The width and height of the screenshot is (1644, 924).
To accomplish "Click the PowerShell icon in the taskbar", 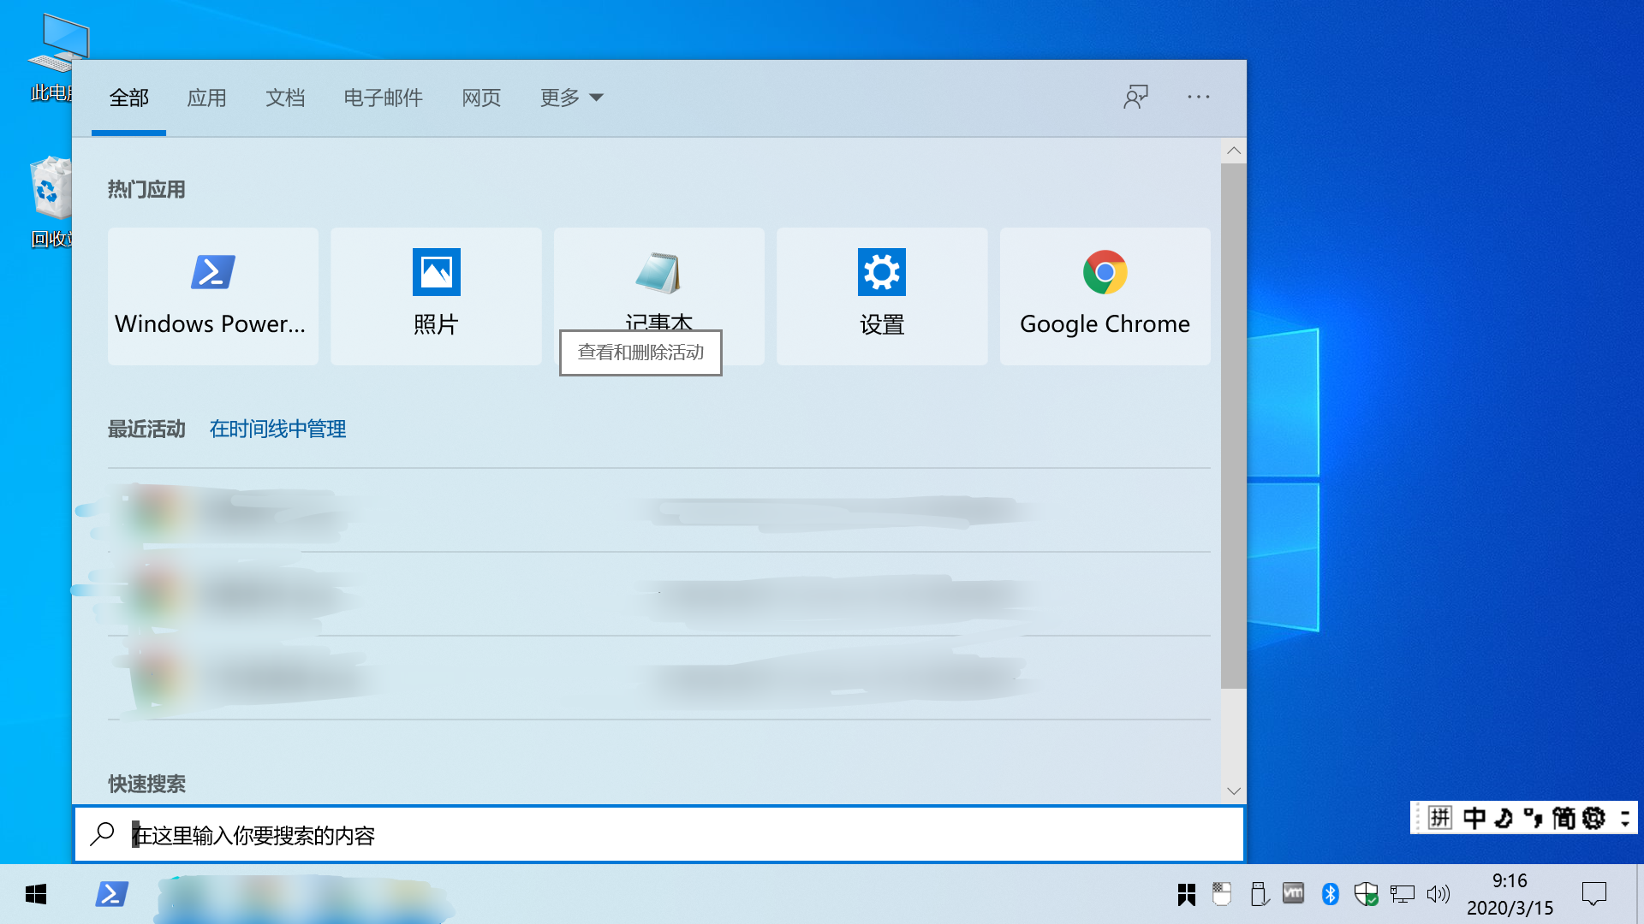I will [111, 894].
